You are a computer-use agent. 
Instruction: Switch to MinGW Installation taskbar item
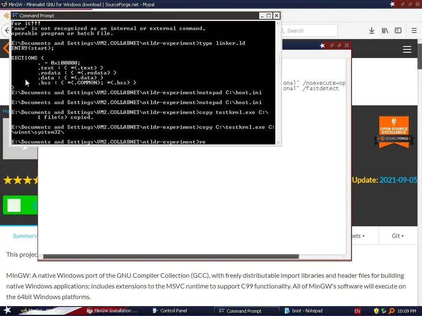[112, 311]
